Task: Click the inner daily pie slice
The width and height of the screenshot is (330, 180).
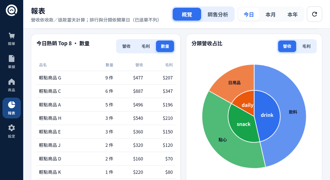Action: pos(247,105)
